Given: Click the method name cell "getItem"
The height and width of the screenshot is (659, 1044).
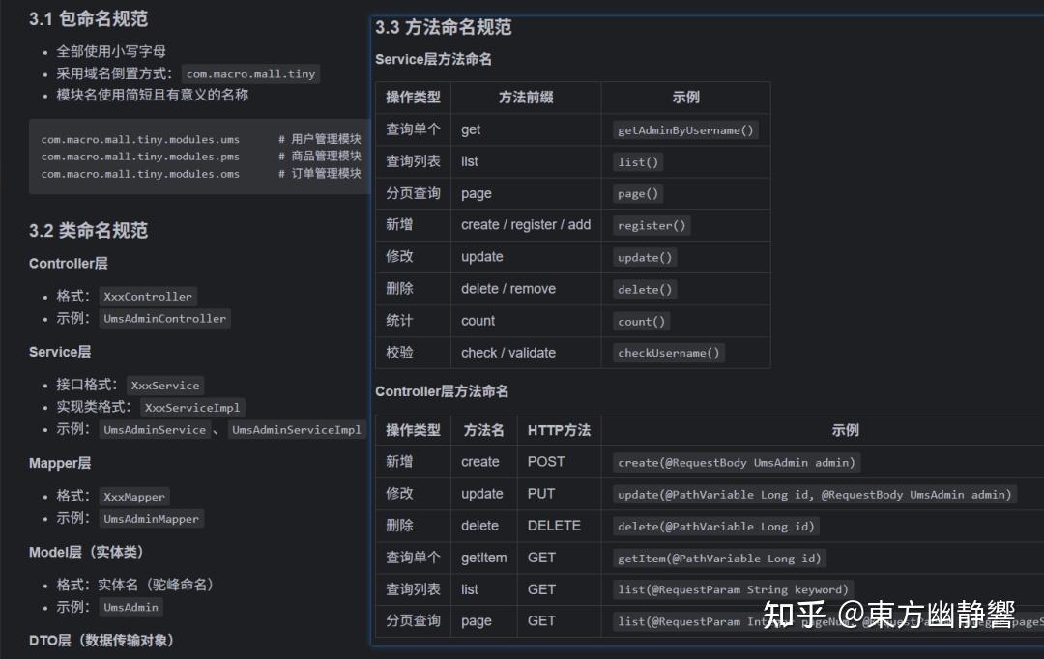Looking at the screenshot, I should [x=484, y=558].
